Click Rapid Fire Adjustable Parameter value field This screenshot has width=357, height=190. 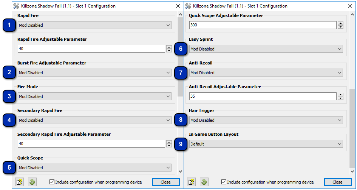(91, 49)
